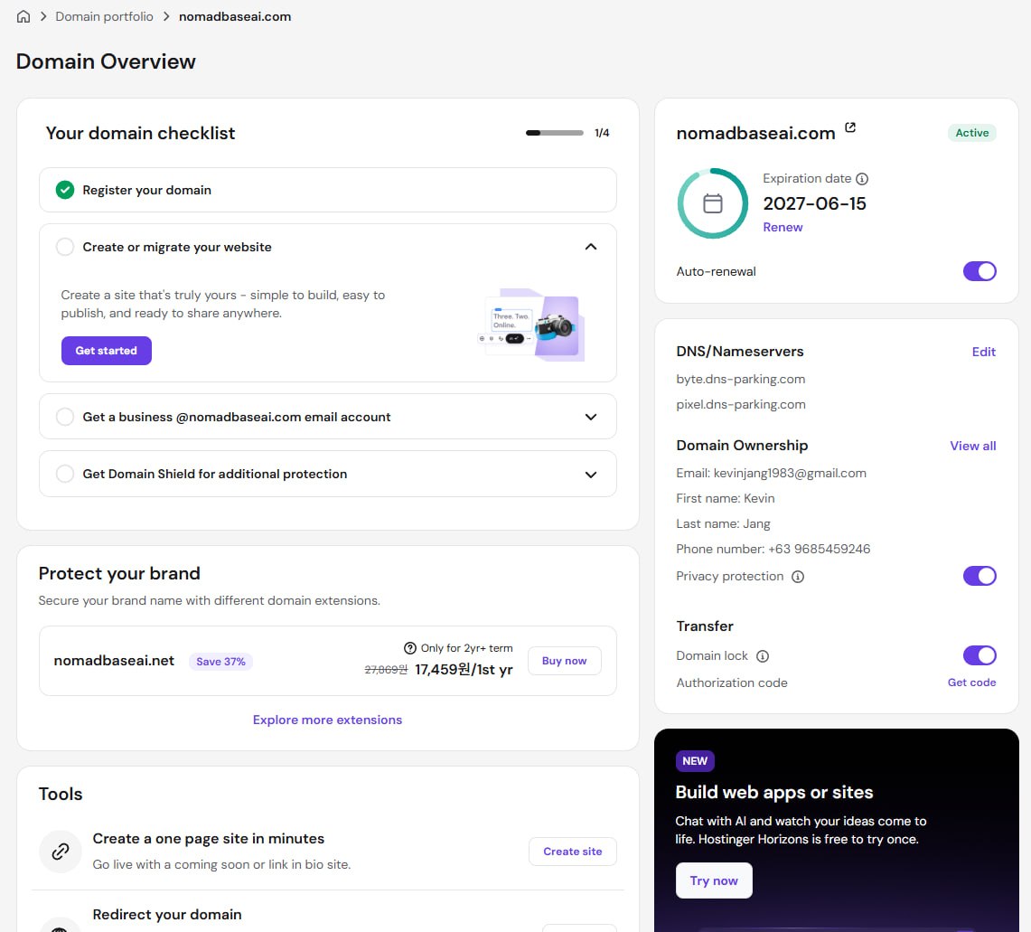Click the calendar icon in expiration ring
Screen dimensions: 1031x932
click(713, 203)
